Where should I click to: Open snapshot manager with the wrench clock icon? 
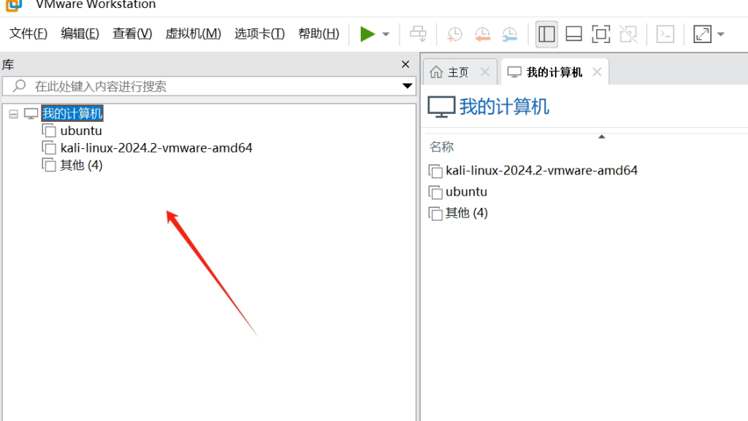click(x=509, y=34)
